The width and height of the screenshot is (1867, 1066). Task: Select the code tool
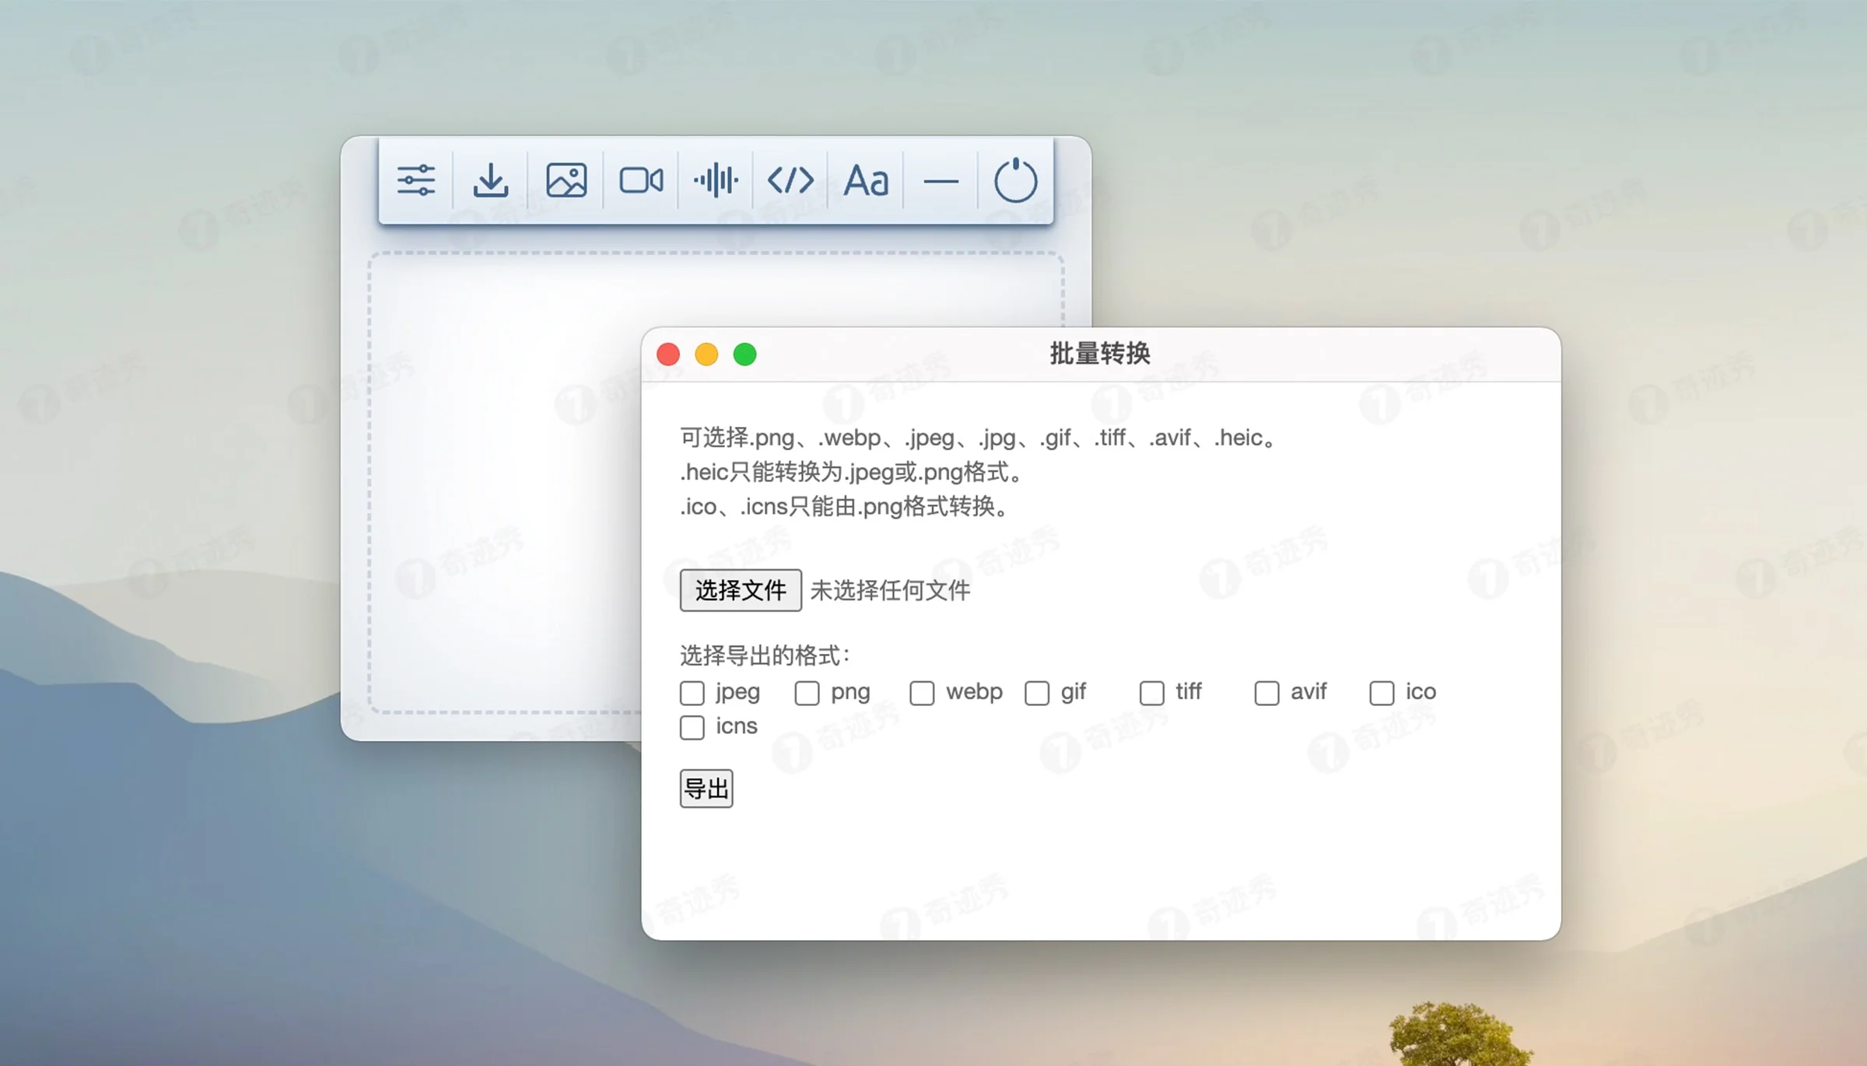coord(791,180)
